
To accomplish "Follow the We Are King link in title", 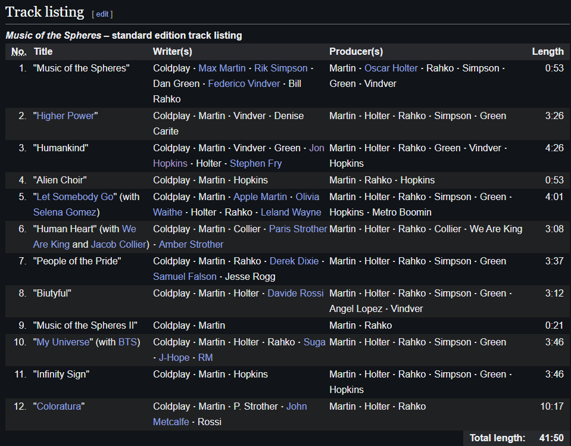I will tap(85, 236).
